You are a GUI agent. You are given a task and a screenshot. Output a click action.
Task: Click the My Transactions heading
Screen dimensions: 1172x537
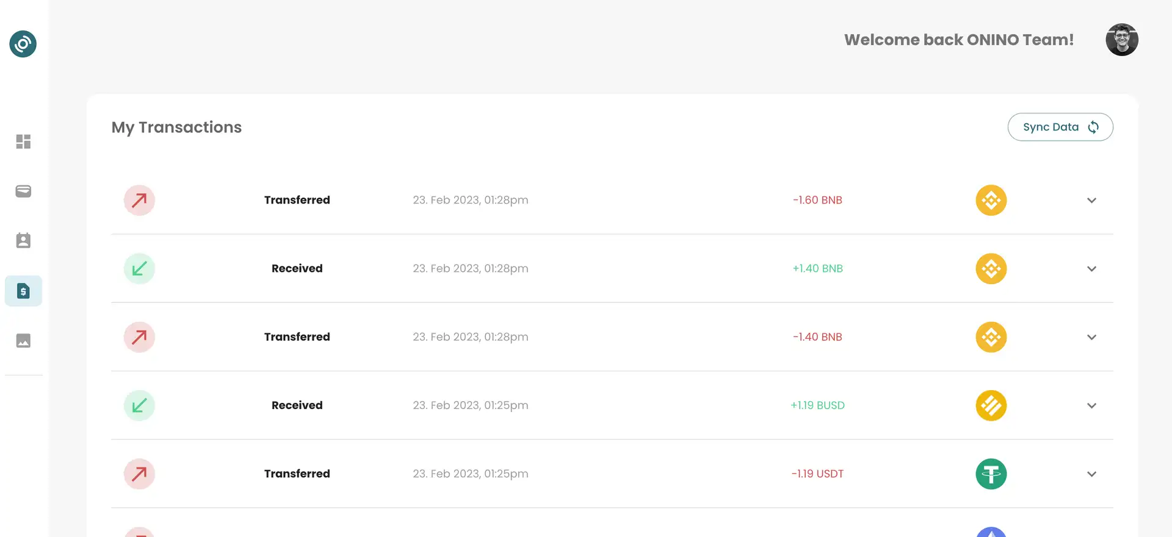176,127
